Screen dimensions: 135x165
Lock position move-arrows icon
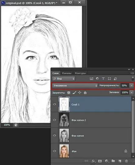[80, 93]
